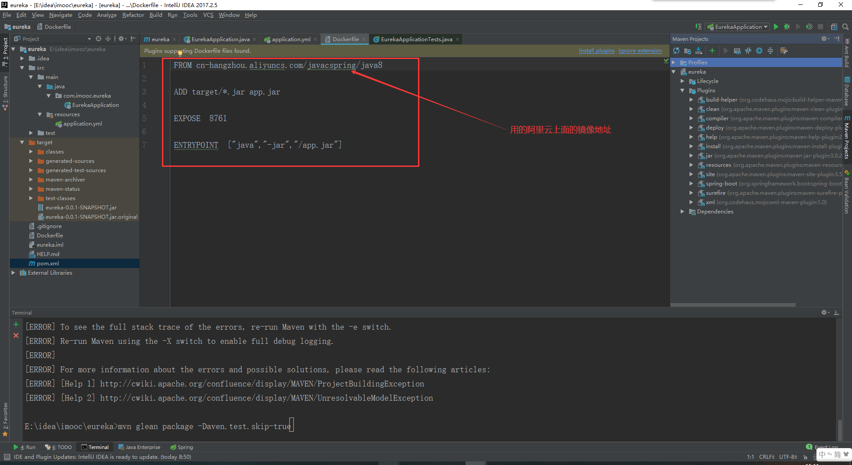Click the Ignore extension link

[640, 51]
